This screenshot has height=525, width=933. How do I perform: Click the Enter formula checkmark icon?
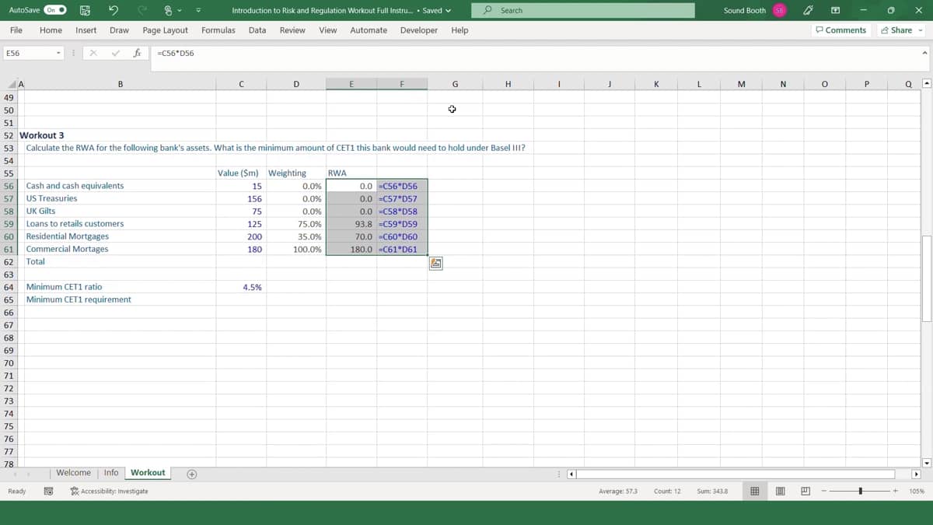point(116,54)
